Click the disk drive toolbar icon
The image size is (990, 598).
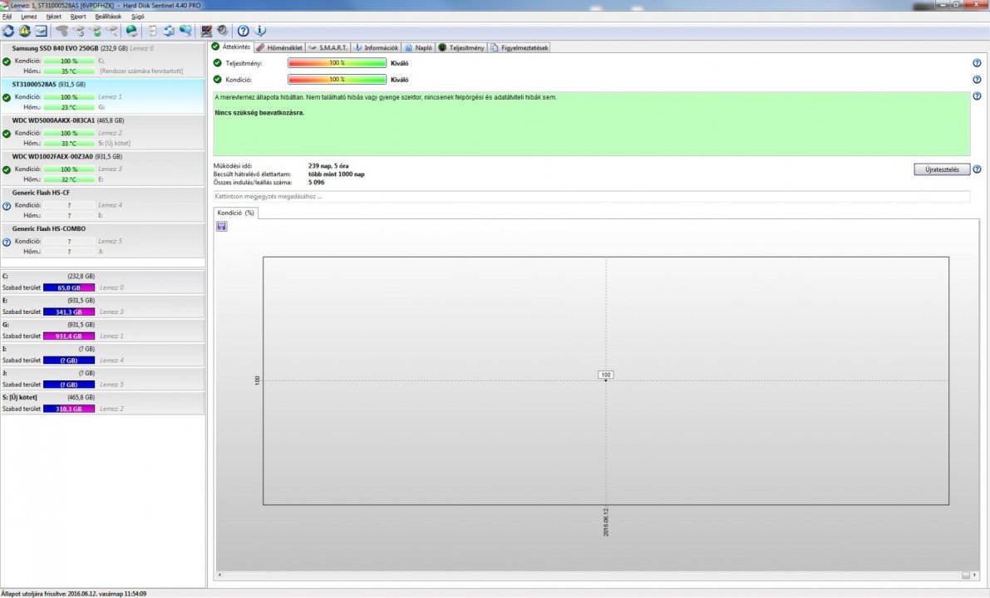tap(41, 30)
